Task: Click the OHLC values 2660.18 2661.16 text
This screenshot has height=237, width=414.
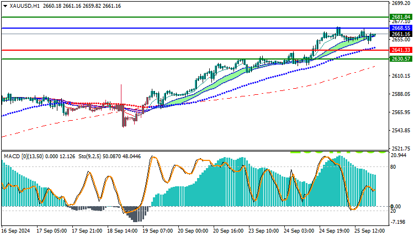Action: coord(62,6)
